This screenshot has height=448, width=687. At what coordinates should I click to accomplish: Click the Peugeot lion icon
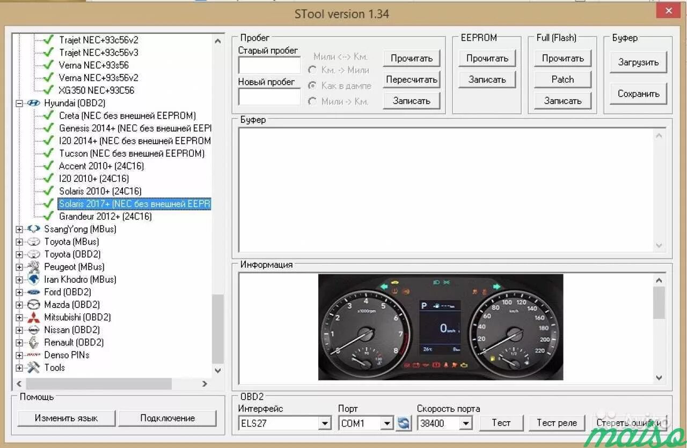point(34,267)
